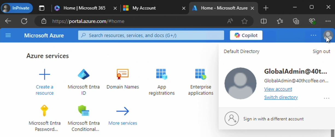
Task: Open the Favorites list icon
Action: pos(280,21)
